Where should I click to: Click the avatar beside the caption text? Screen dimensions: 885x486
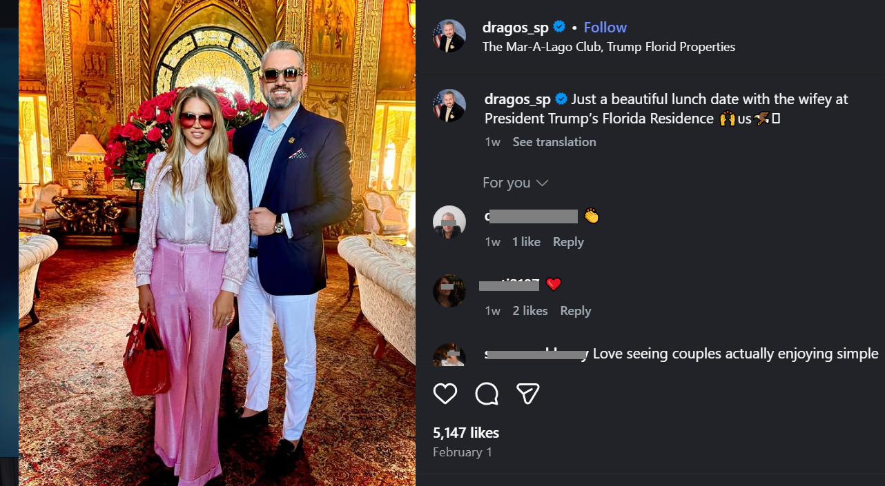pyautogui.click(x=449, y=105)
